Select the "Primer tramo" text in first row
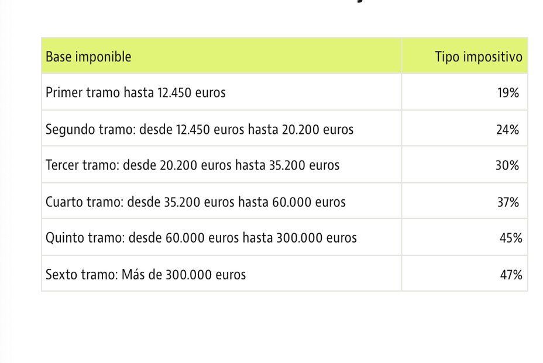The width and height of the screenshot is (543, 363). point(83,92)
